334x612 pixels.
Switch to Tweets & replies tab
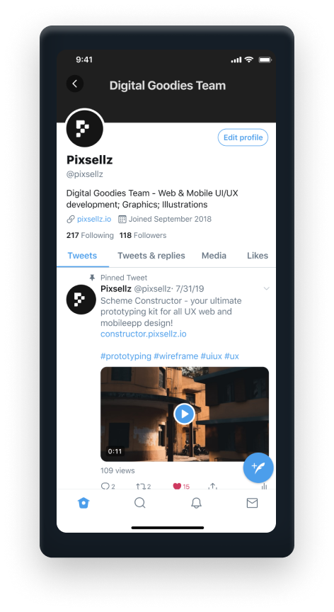click(151, 256)
